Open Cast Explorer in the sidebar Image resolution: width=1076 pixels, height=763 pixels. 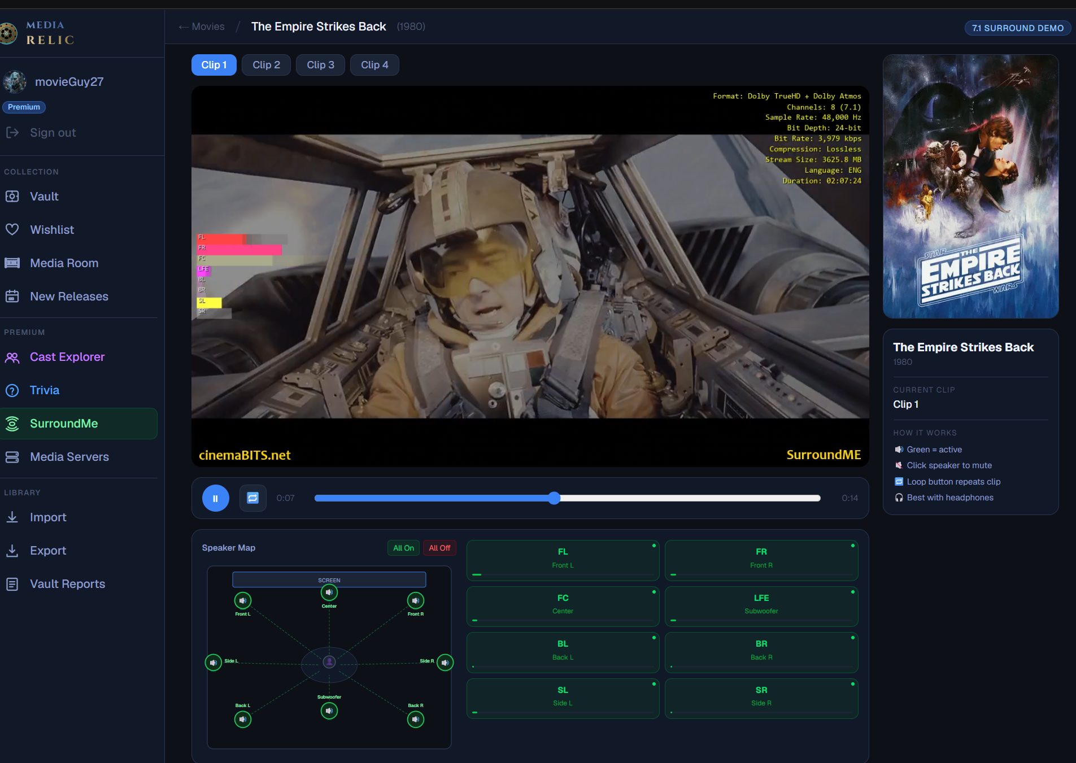(79, 357)
